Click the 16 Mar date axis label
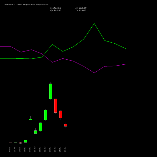The height and width of the screenshot is (157, 157). pos(55,149)
